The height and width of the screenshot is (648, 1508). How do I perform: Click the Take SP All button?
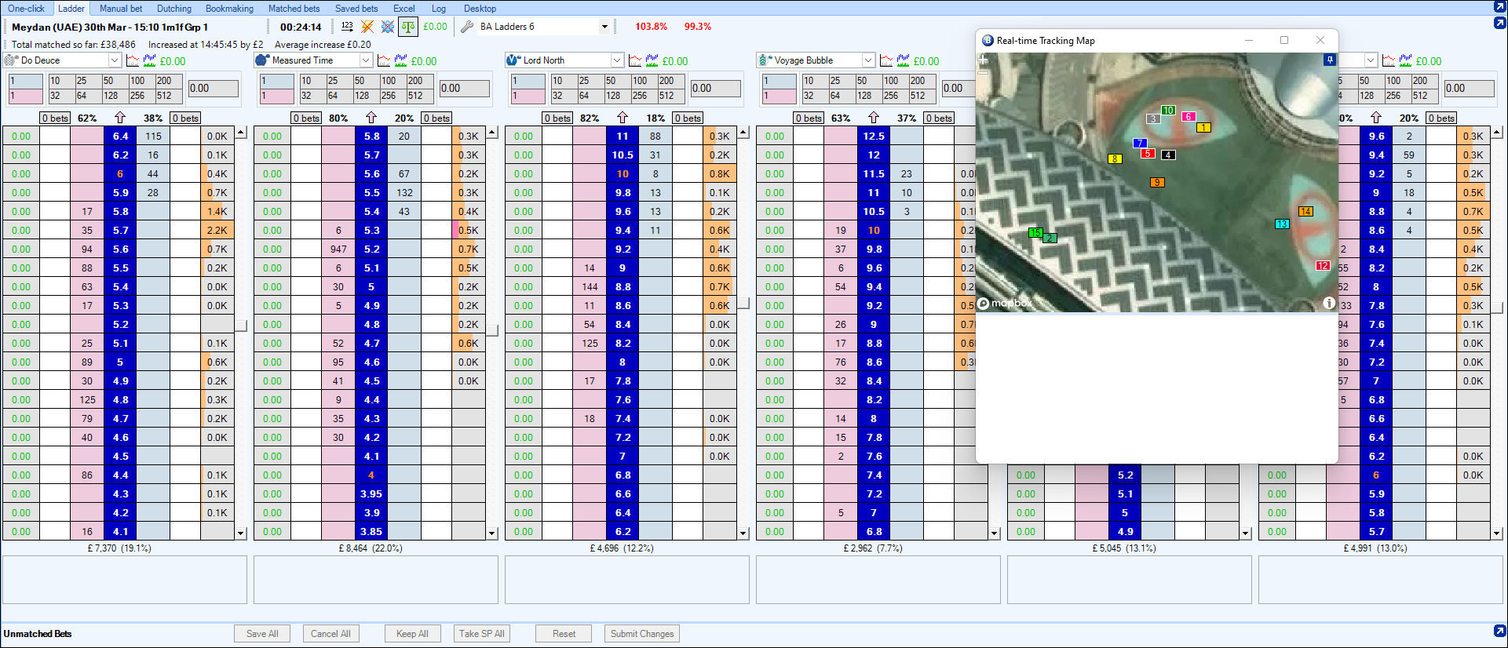click(482, 634)
